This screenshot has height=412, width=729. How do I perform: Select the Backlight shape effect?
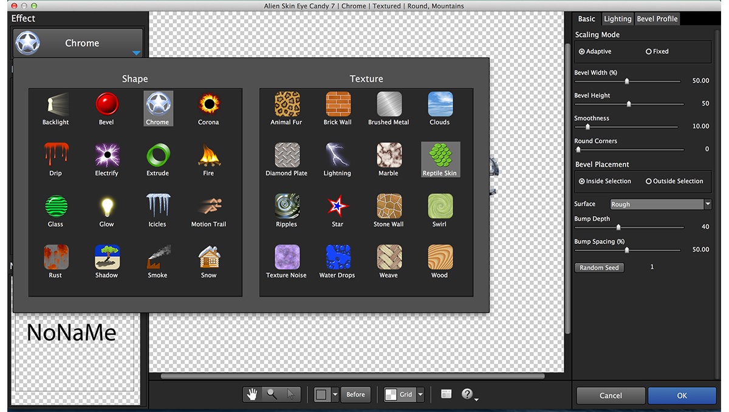pos(55,108)
